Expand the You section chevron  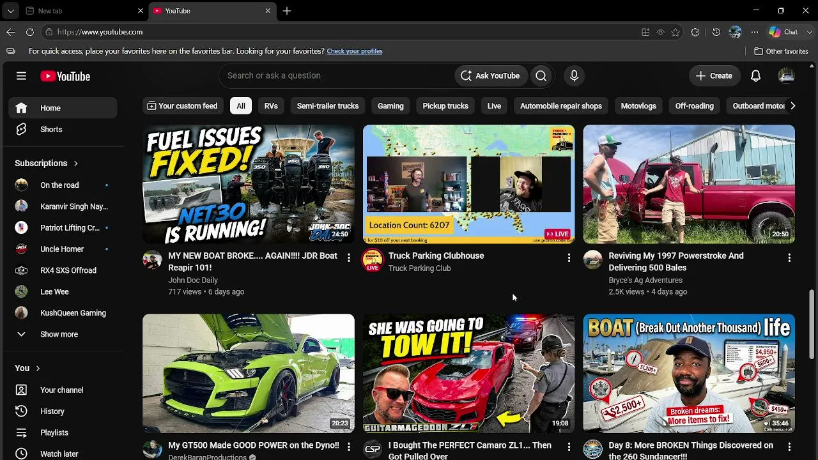click(x=38, y=368)
